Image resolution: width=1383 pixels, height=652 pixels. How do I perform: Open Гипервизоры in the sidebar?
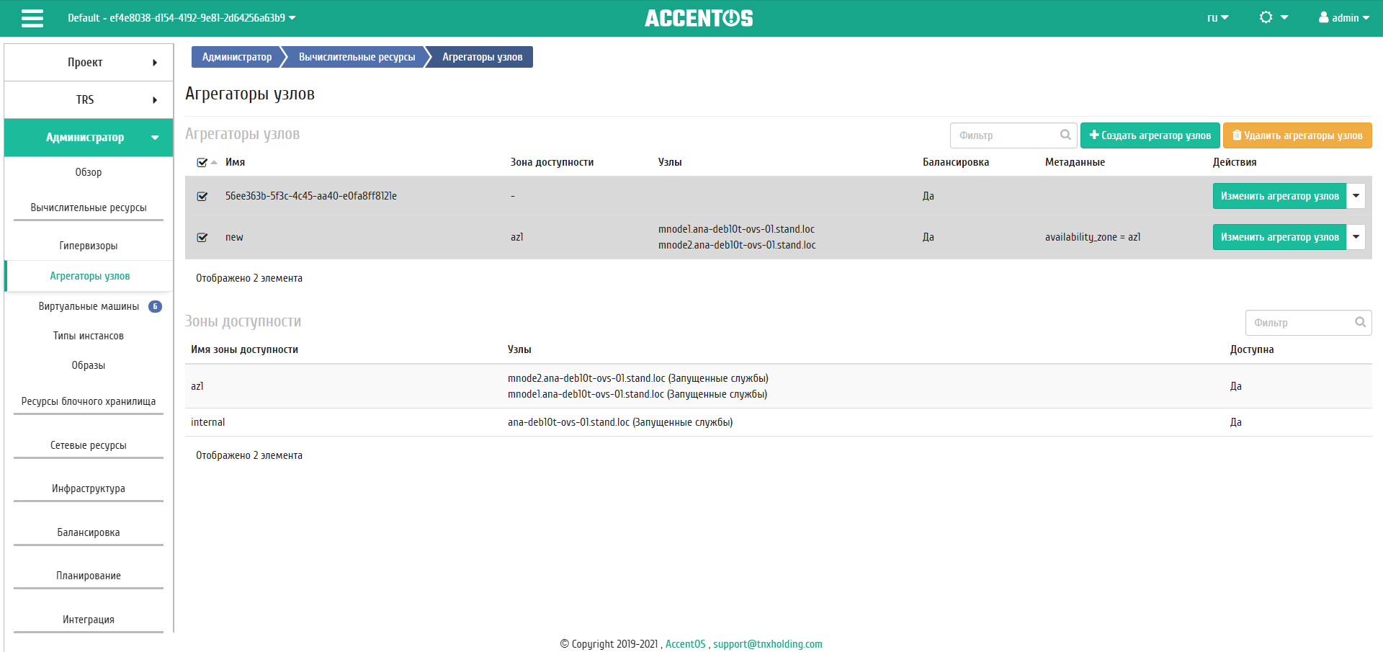coord(89,246)
